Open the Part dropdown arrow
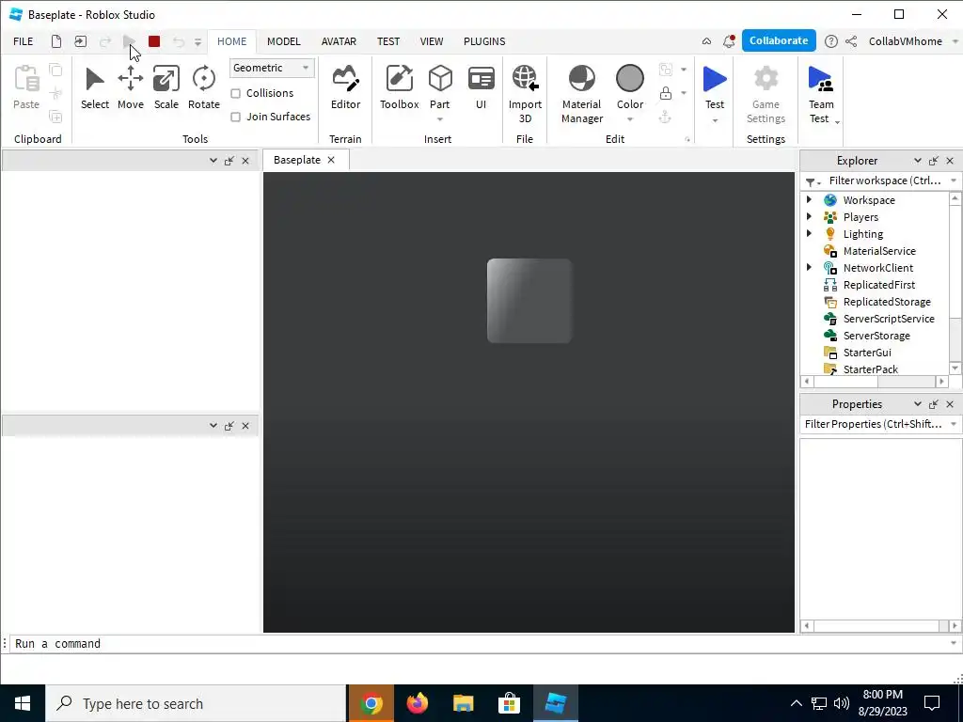Screen dimensions: 963x722 tap(440, 119)
